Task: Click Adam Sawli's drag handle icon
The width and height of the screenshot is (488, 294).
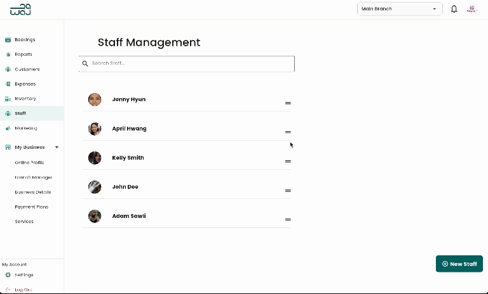Action: pos(288,219)
